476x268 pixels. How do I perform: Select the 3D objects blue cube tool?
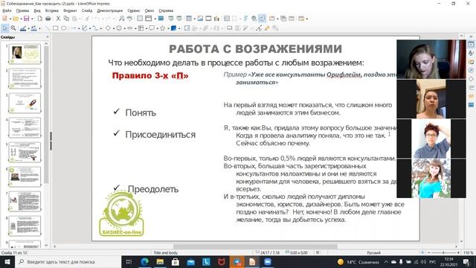click(173, 28)
